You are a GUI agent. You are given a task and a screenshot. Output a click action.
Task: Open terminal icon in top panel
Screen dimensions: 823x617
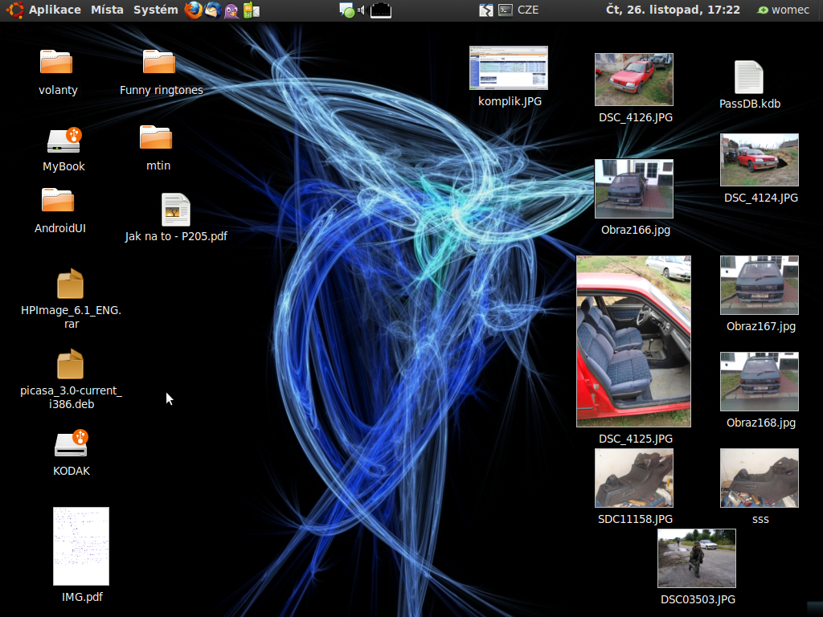pyautogui.click(x=506, y=10)
